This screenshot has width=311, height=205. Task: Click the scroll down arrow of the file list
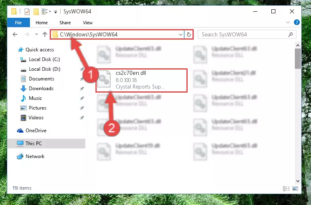point(298,181)
